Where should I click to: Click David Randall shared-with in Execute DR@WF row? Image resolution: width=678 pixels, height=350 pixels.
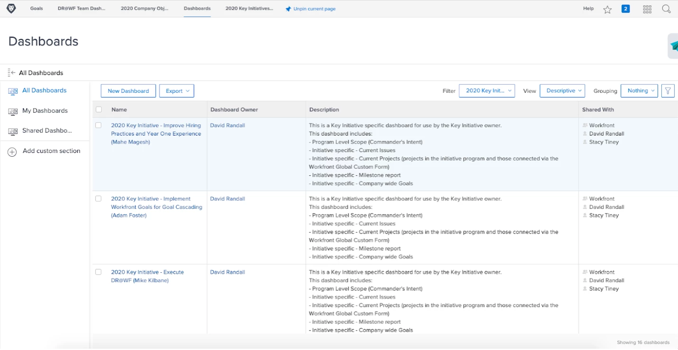(606, 280)
